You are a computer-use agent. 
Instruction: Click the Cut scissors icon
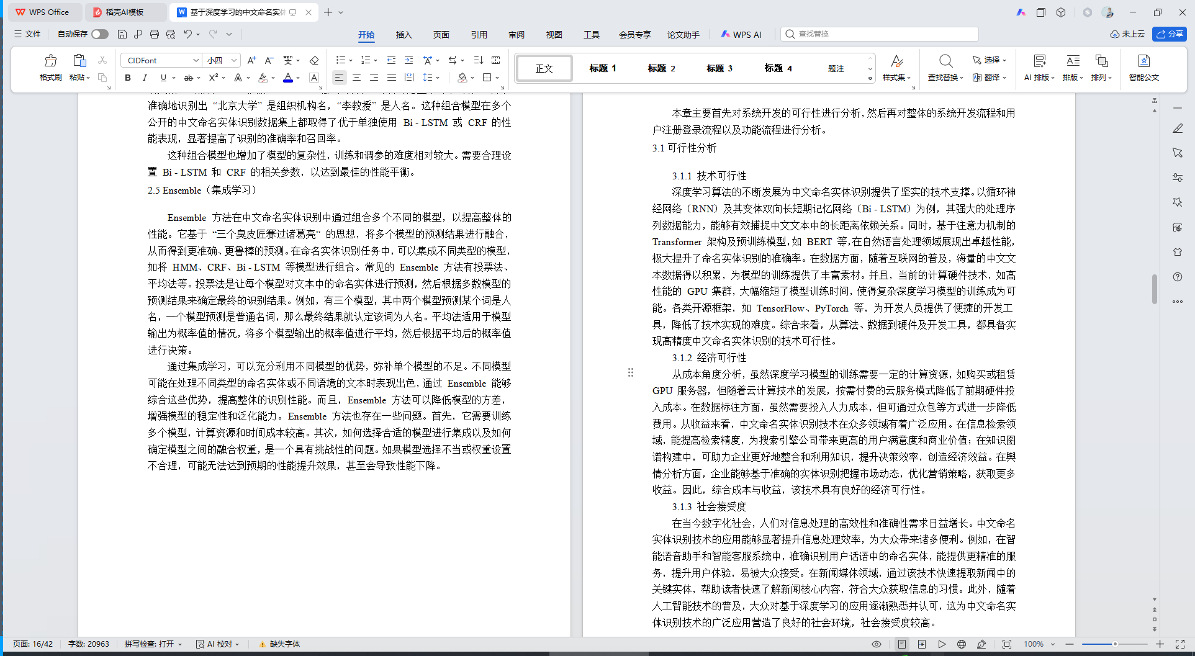pos(102,60)
